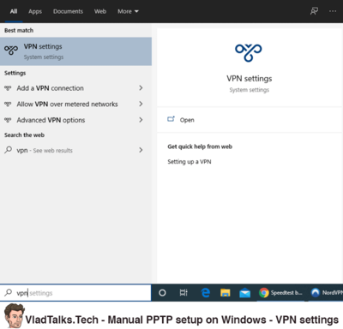Switch to the Apps tab
Screen dimensions: 343x329
pyautogui.click(x=35, y=11)
